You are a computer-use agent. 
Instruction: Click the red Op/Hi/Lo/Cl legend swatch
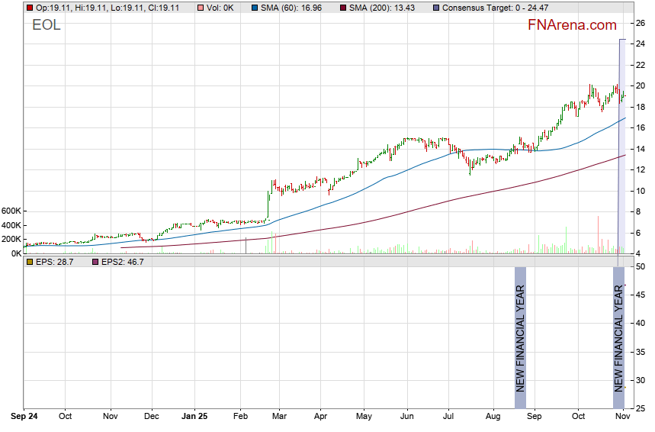click(30, 8)
